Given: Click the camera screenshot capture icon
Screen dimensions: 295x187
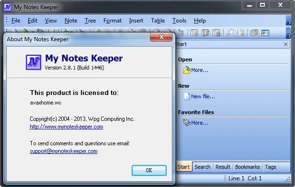Looking at the screenshot, I should [254, 33].
